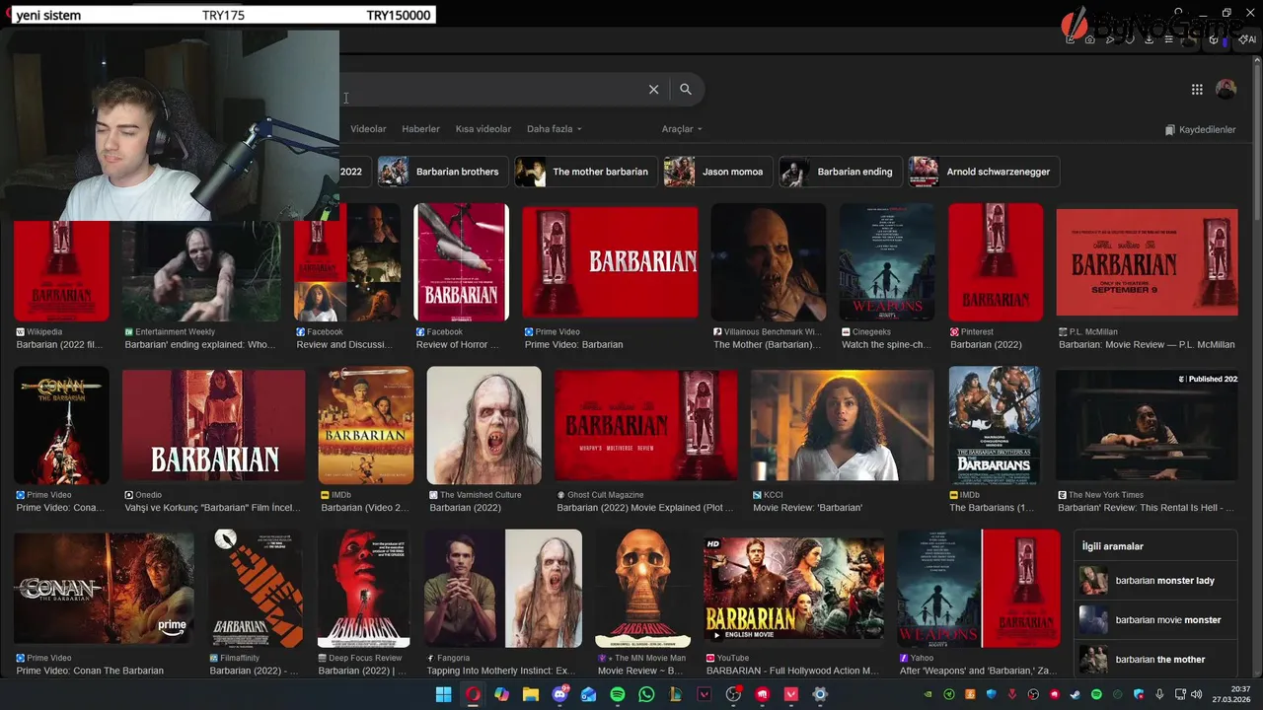
Task: Open WhatsApp from the taskbar
Action: (646, 694)
